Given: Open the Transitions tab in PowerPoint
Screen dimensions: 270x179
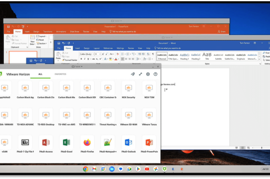Looking at the screenshot, I should tap(48, 32).
